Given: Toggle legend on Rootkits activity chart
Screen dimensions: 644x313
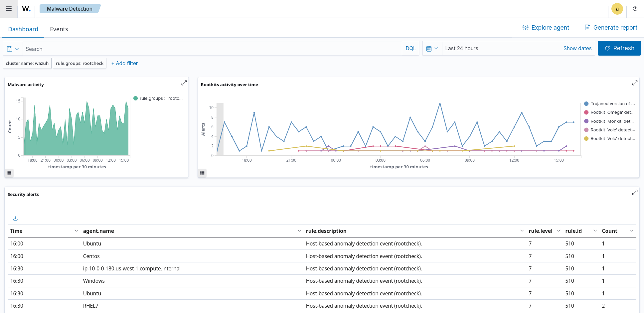Looking at the screenshot, I should [202, 173].
